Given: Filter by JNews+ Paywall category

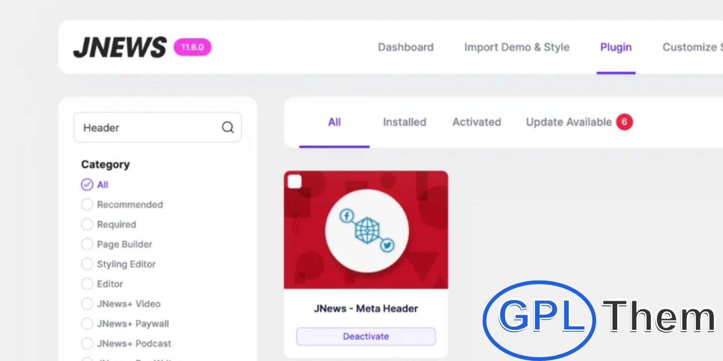Looking at the screenshot, I should (x=87, y=324).
